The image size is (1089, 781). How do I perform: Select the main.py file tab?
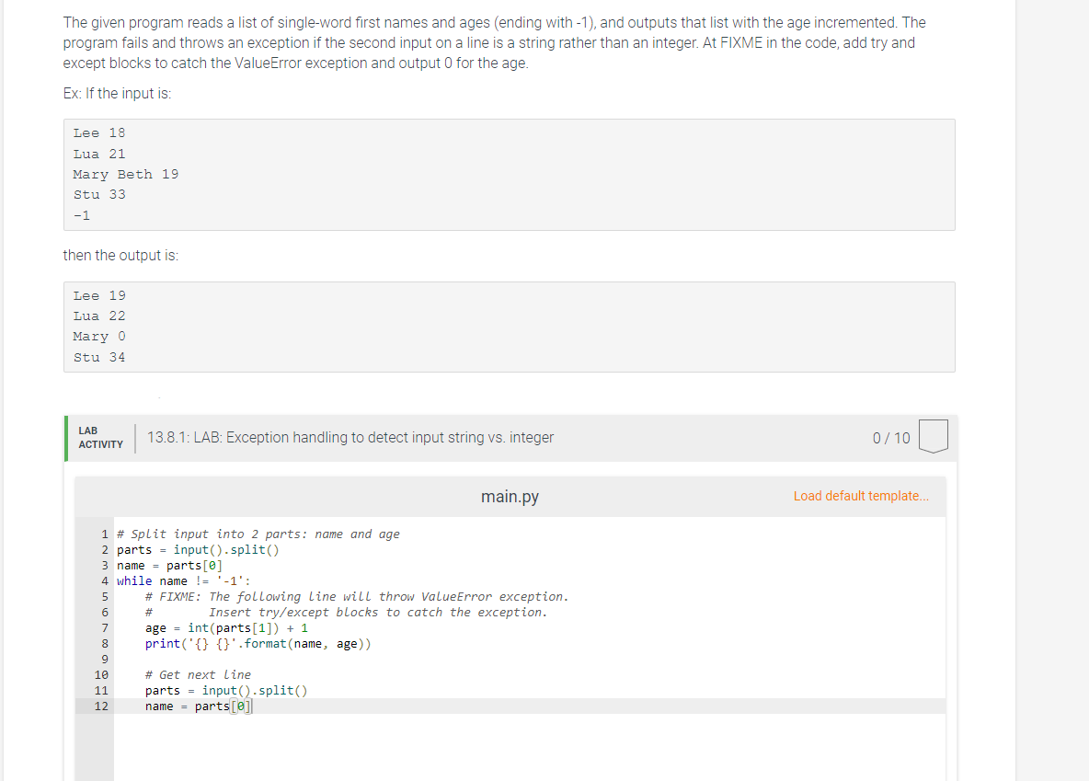point(509,497)
